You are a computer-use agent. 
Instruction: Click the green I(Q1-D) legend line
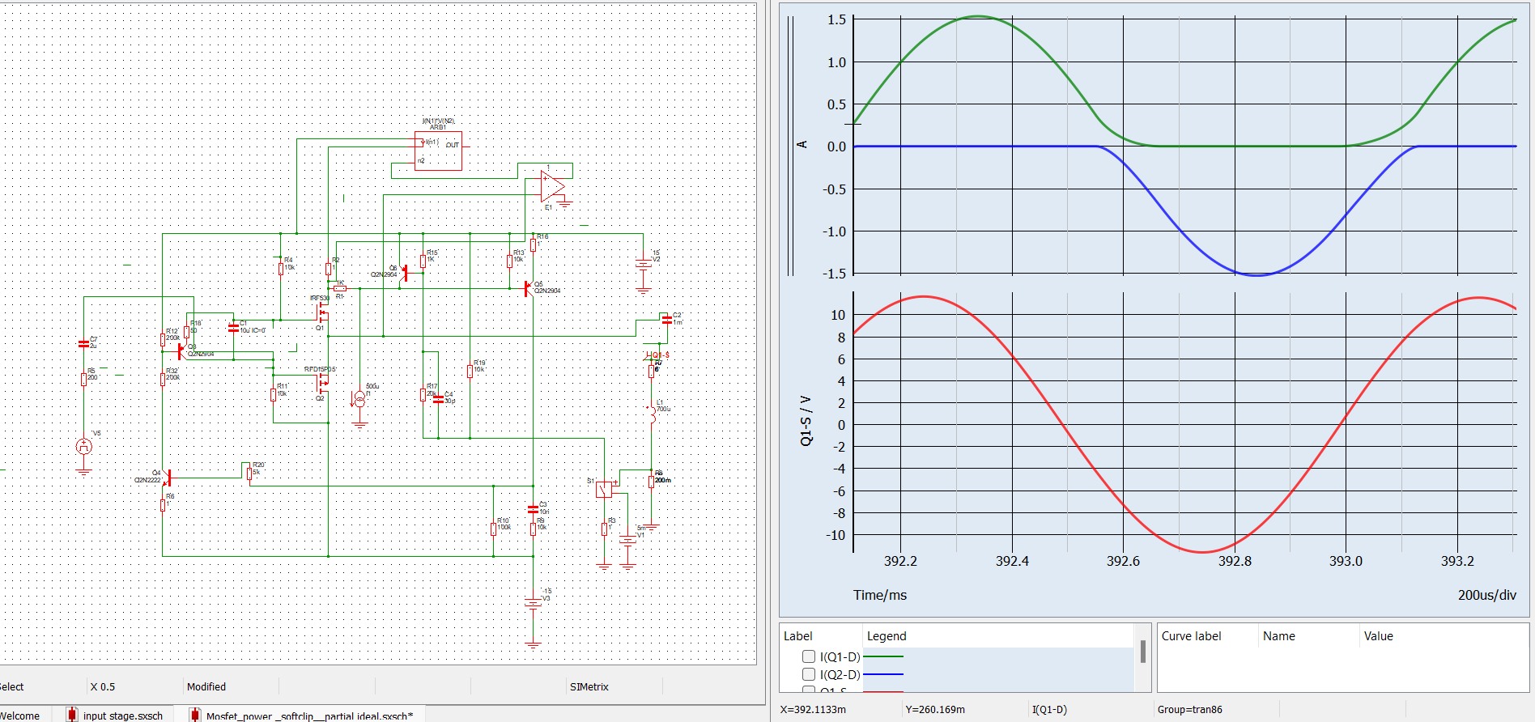coord(883,656)
